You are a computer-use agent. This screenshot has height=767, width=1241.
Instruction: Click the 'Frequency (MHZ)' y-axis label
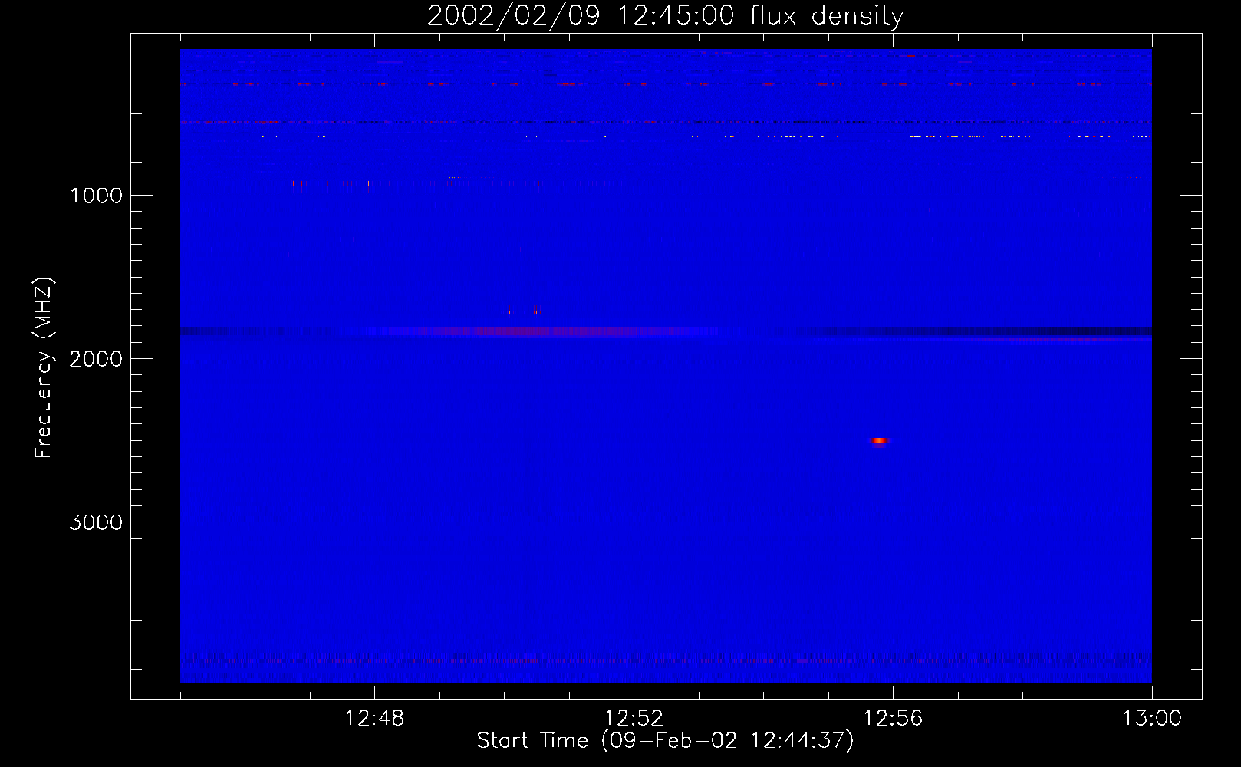coord(44,368)
